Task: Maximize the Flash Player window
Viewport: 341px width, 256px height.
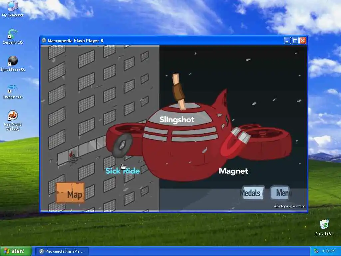Action: tap(295, 41)
